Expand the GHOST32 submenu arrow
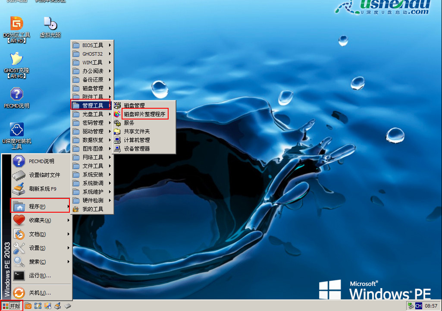 [x=110, y=54]
